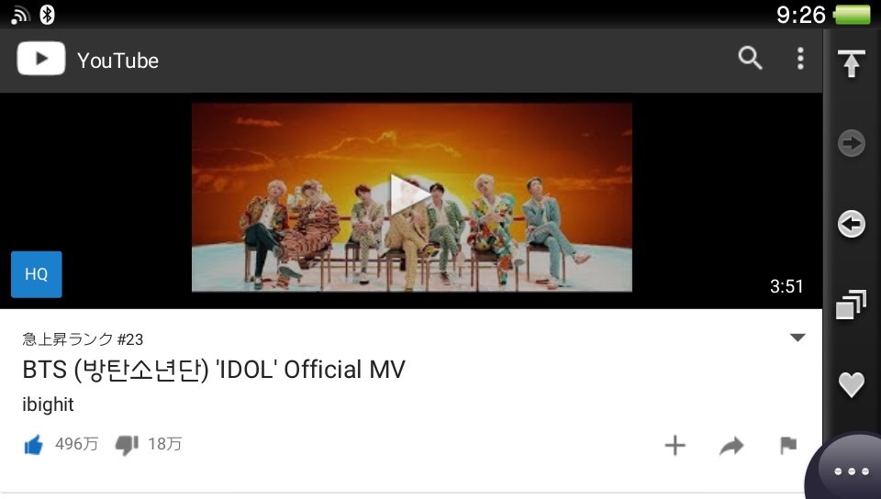Toggle the HQ quality button
This screenshot has height=499, width=881.
click(37, 274)
